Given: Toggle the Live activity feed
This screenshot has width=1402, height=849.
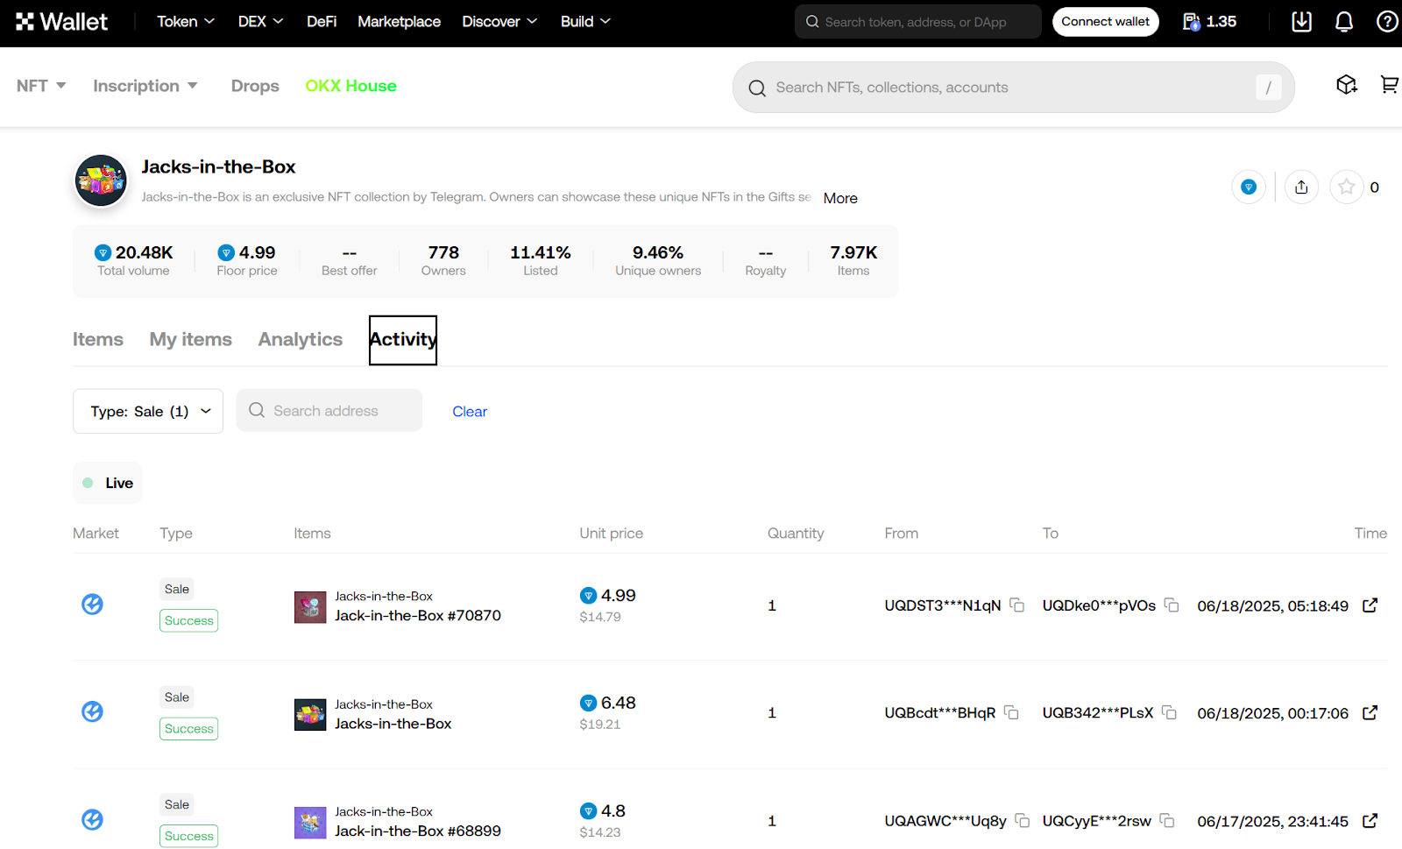Looking at the screenshot, I should [108, 483].
